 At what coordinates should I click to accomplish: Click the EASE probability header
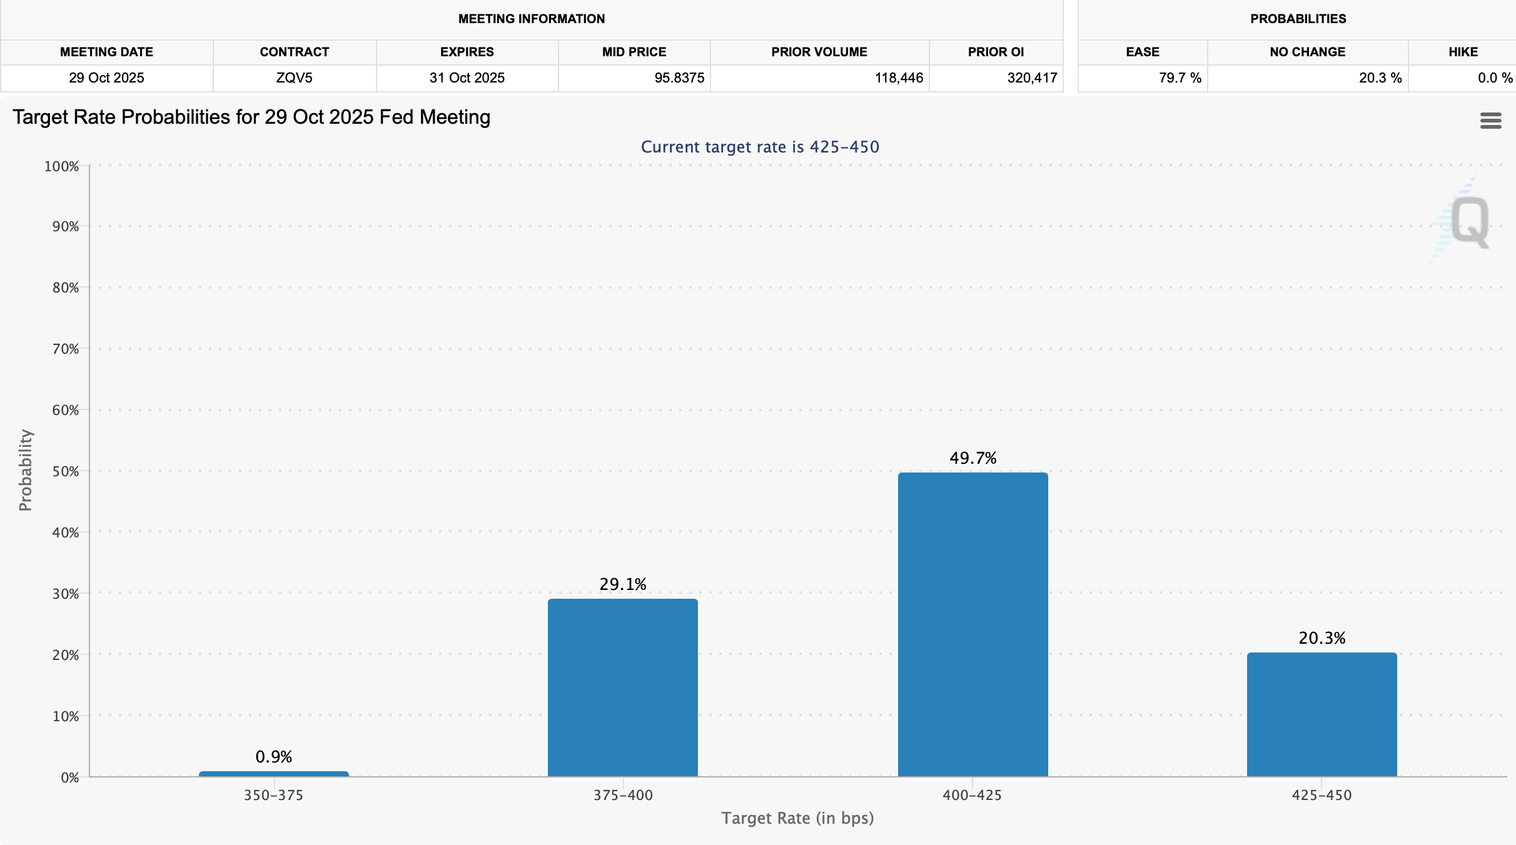pos(1142,52)
